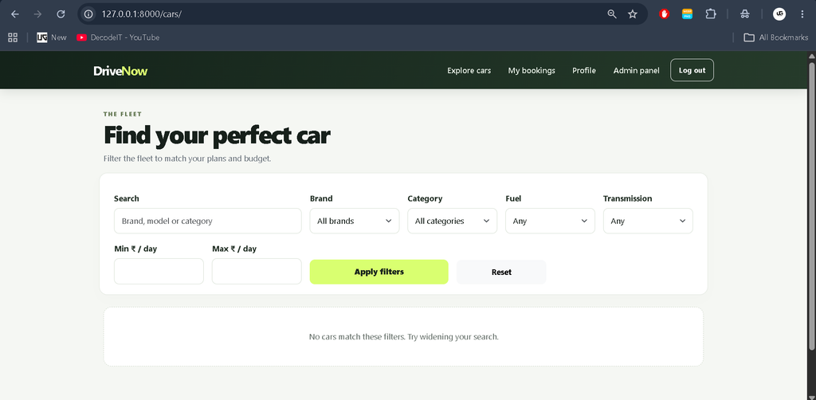Open the Transmission dropdown

(648, 221)
